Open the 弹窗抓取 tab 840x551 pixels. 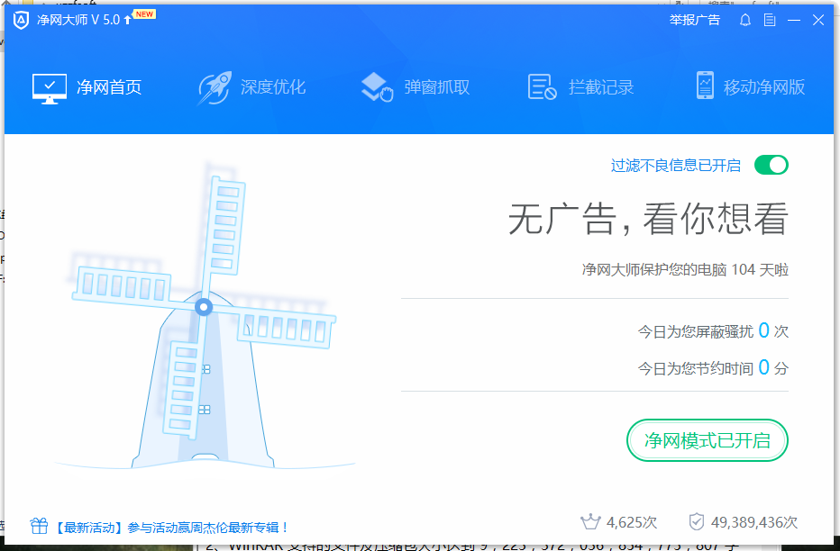[415, 87]
